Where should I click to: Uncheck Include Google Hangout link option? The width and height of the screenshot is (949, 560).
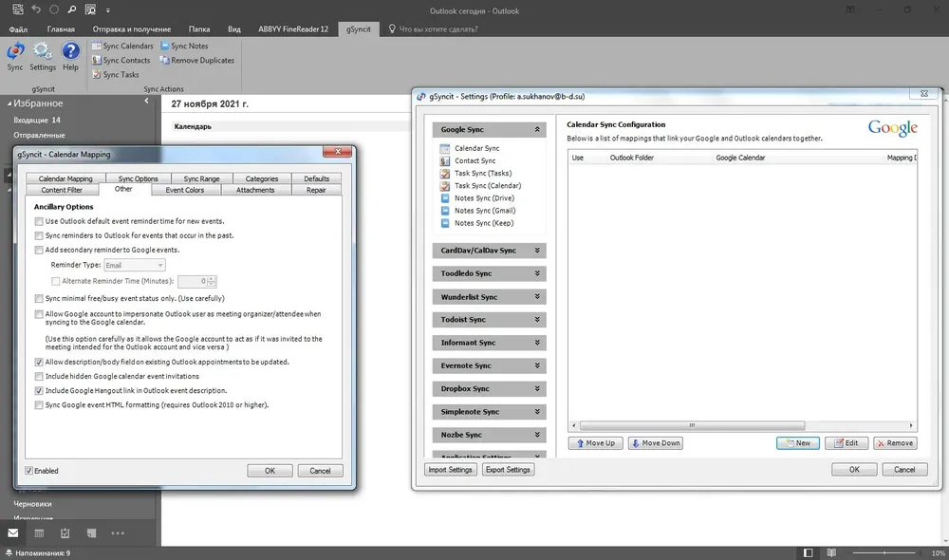coord(39,391)
